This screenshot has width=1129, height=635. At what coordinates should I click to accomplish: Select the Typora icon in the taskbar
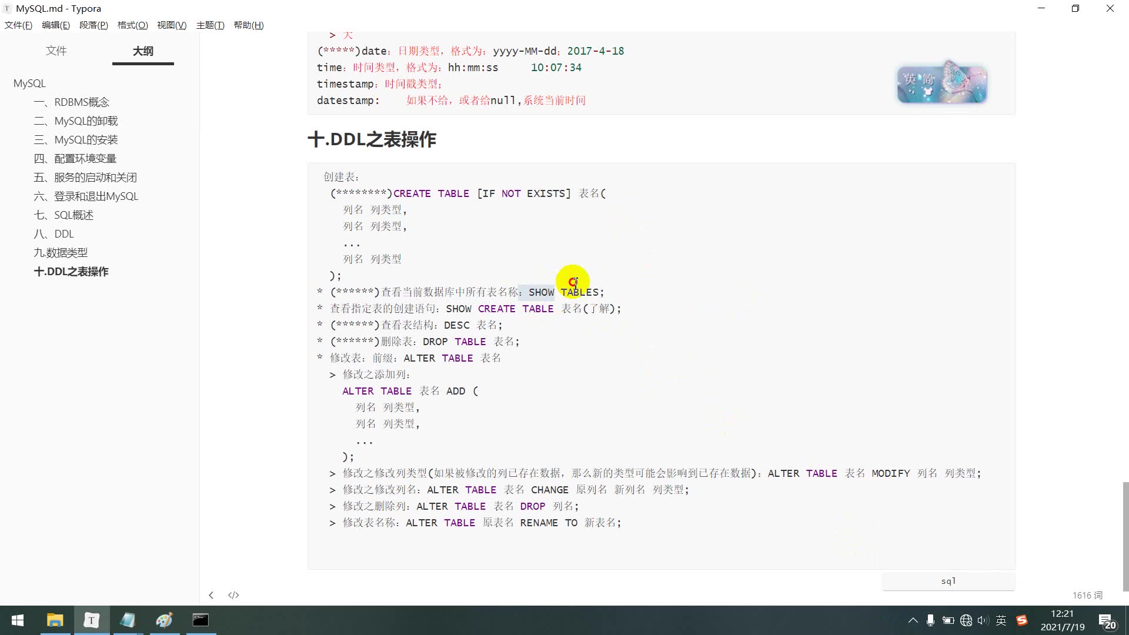point(92,620)
